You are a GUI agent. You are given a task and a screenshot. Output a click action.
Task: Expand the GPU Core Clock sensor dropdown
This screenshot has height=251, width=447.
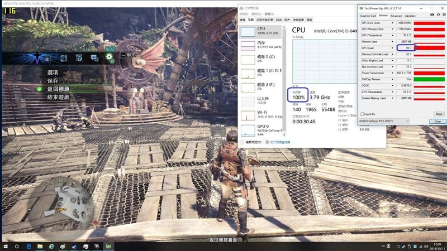(392, 23)
